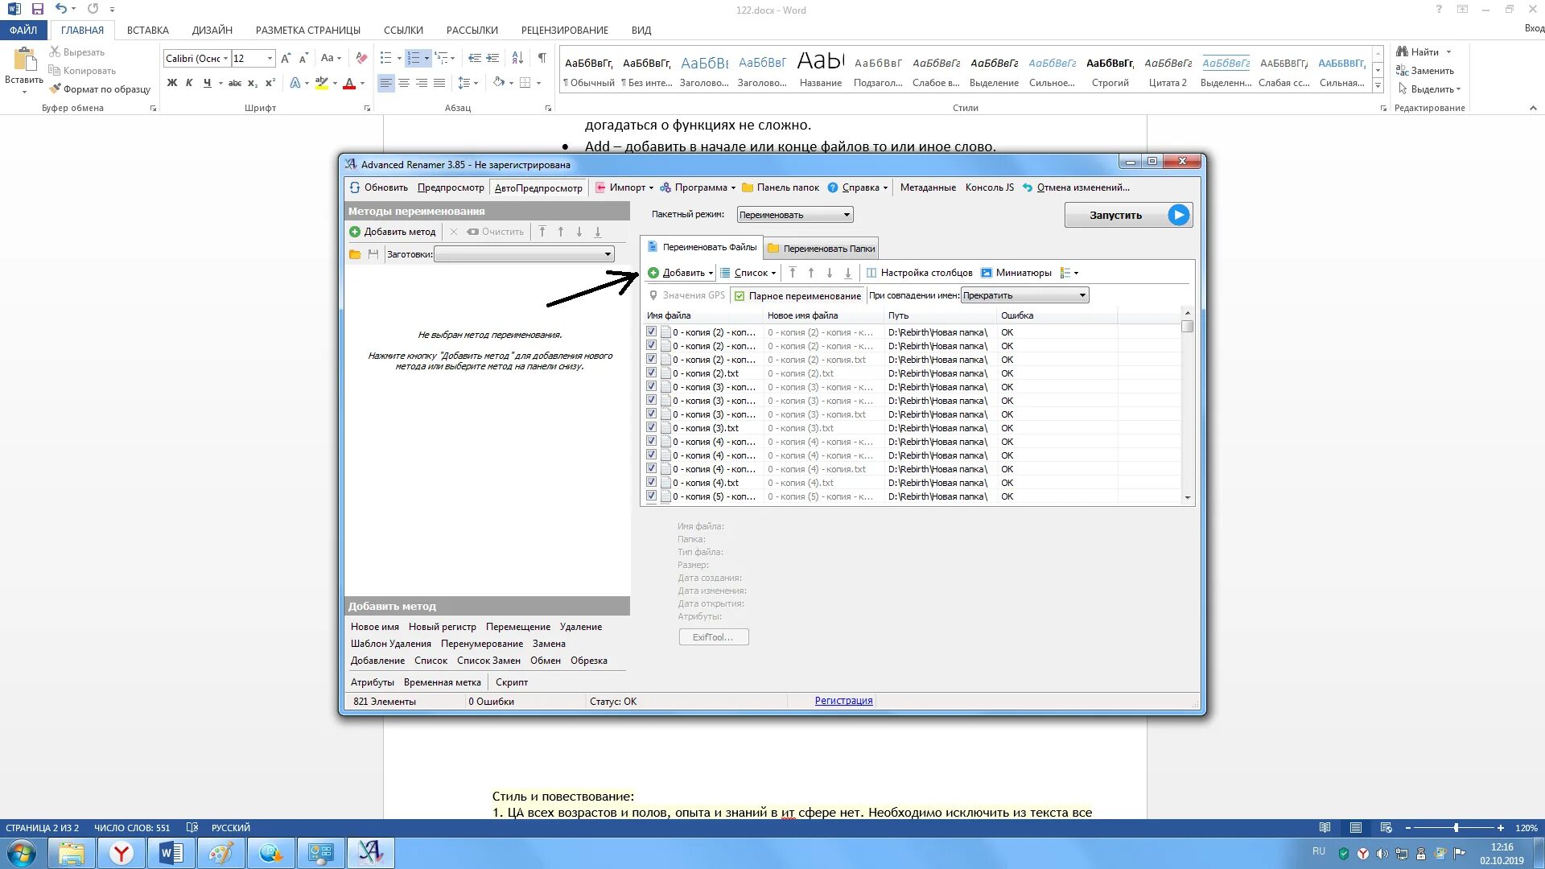Viewport: 1545px width, 869px height.
Task: Switch to the Переименовать Папки tab
Action: (822, 249)
